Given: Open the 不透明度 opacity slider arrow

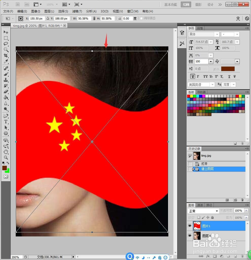Looking at the screenshot, I should point(246,211).
